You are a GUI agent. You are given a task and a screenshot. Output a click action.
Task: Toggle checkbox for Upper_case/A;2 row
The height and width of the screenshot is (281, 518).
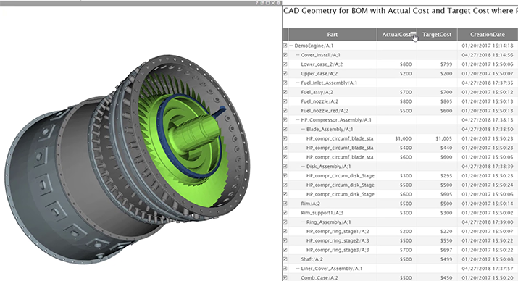[x=285, y=73]
